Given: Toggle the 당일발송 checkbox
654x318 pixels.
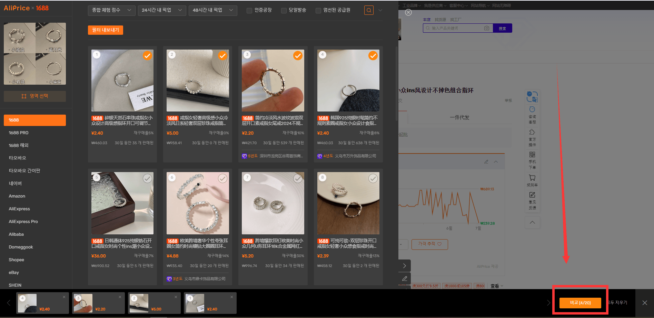Looking at the screenshot, I should point(284,11).
